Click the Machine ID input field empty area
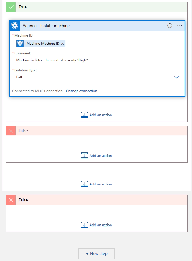Screen dimensions: 192x261 [121, 43]
